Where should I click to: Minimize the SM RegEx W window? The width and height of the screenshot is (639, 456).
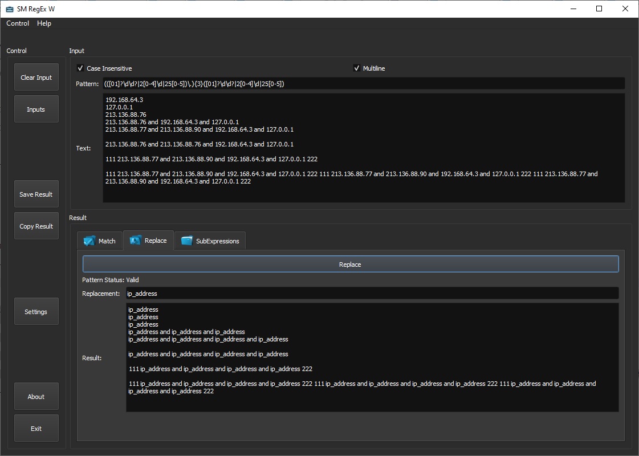pos(573,9)
